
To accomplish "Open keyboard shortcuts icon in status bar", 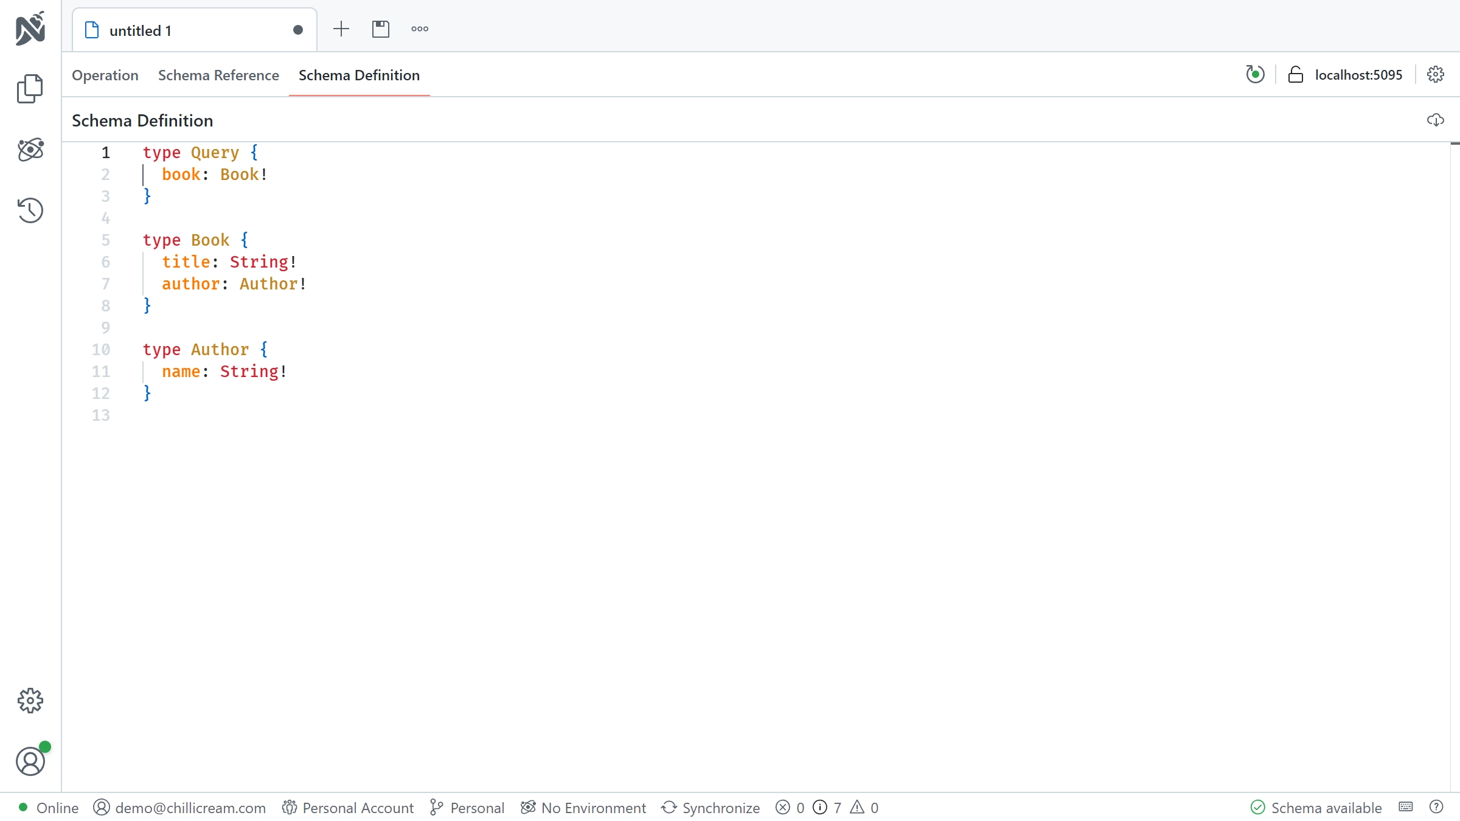I will pos(1406,807).
